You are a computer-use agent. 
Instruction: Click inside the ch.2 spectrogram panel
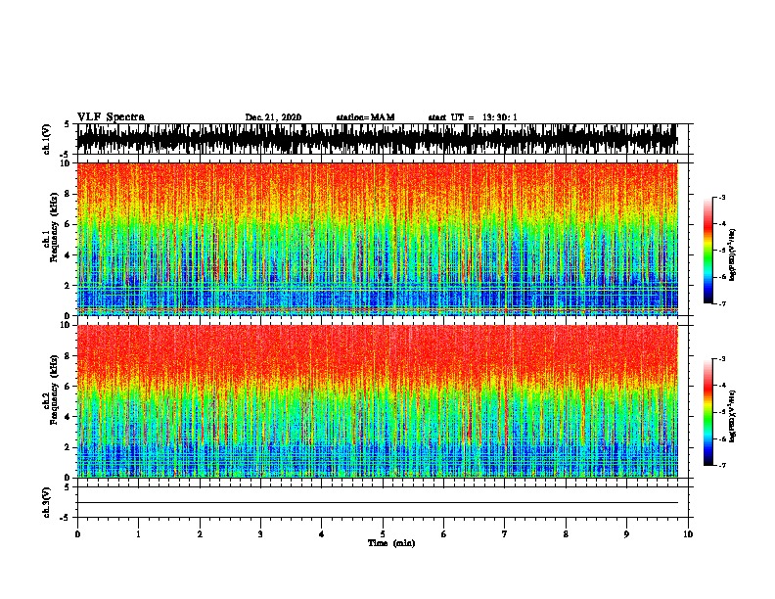click(x=378, y=401)
